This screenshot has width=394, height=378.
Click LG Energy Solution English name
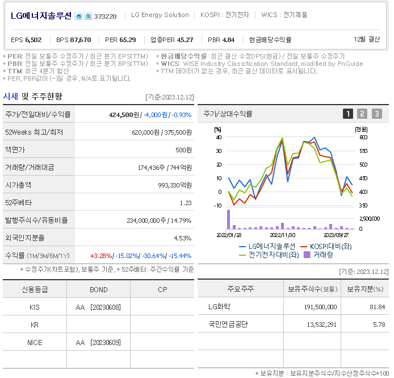click(160, 15)
